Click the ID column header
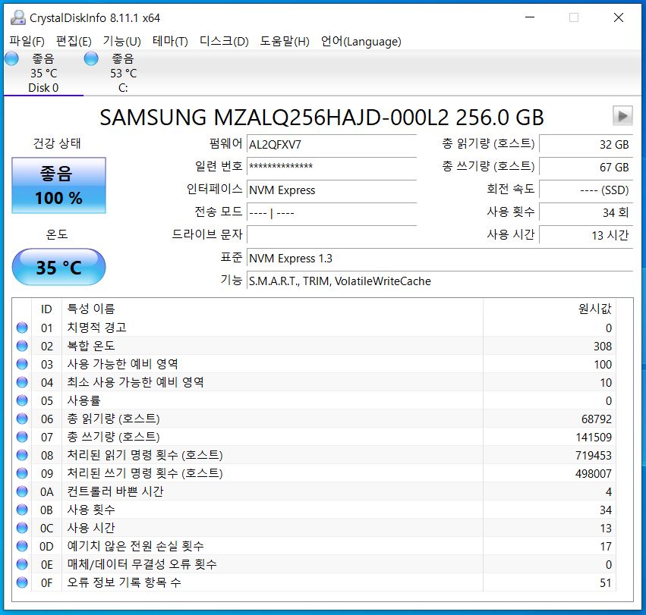 coord(46,309)
